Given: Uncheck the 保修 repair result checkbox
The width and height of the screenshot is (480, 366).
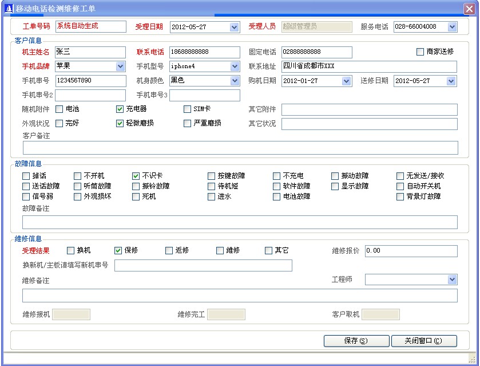Looking at the screenshot, I should pos(118,250).
